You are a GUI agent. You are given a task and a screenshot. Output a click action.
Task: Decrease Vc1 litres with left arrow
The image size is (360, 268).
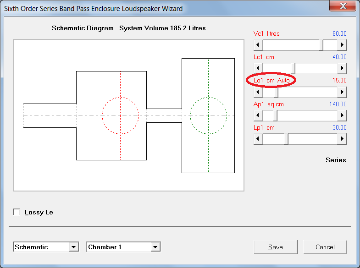click(x=258, y=45)
